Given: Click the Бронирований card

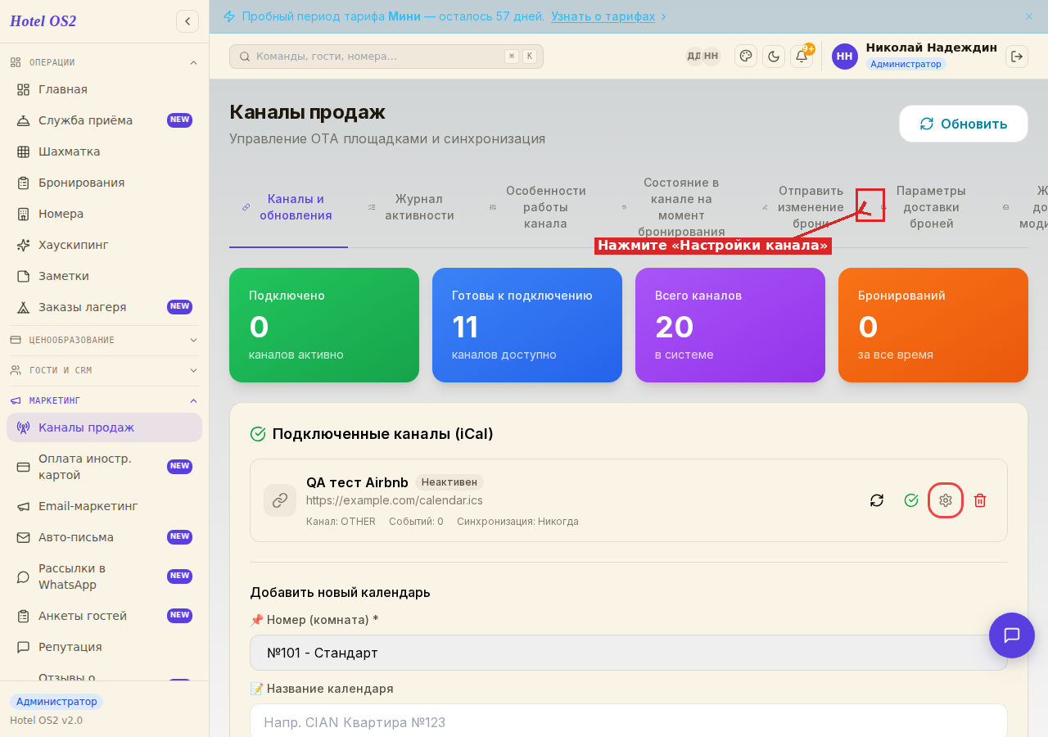Looking at the screenshot, I should point(933,325).
